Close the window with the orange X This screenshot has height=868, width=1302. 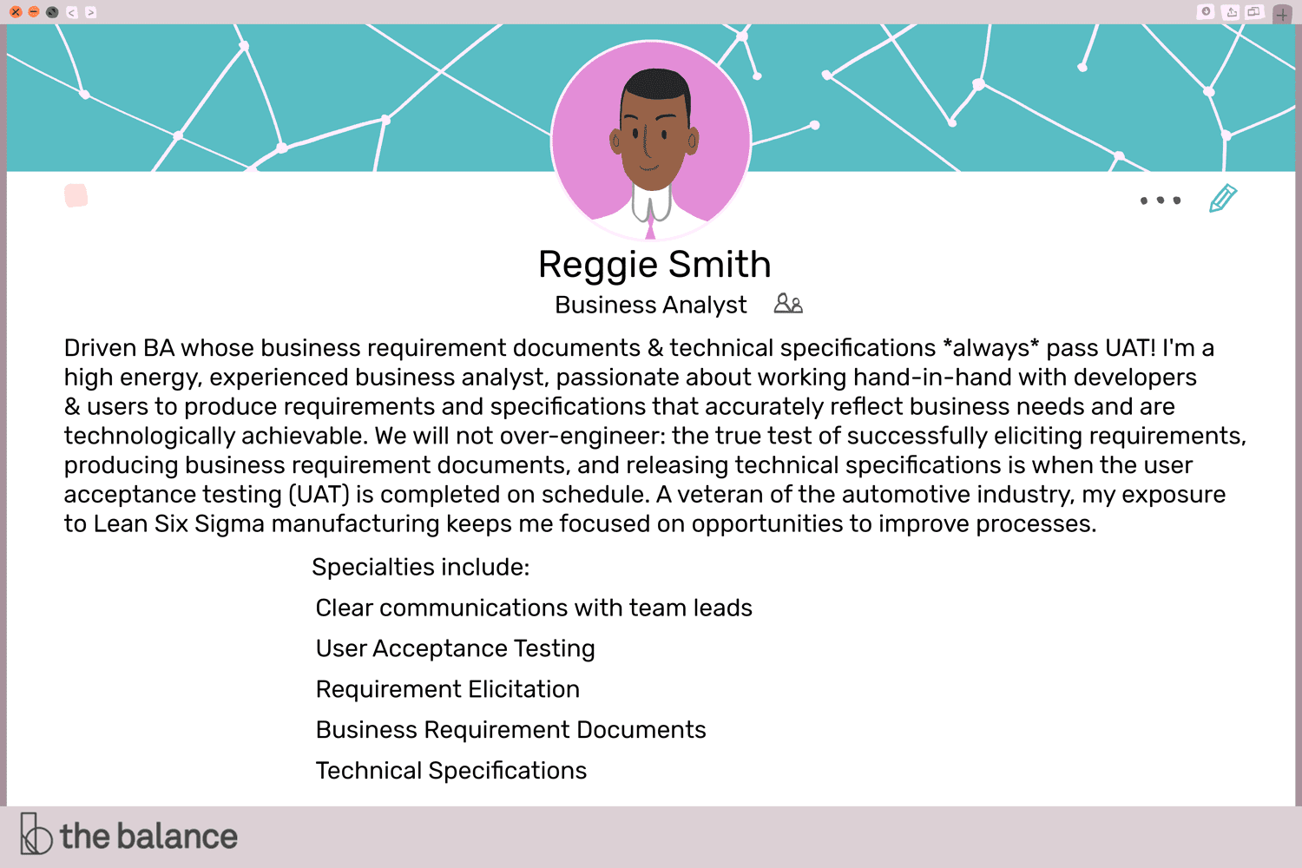point(15,12)
